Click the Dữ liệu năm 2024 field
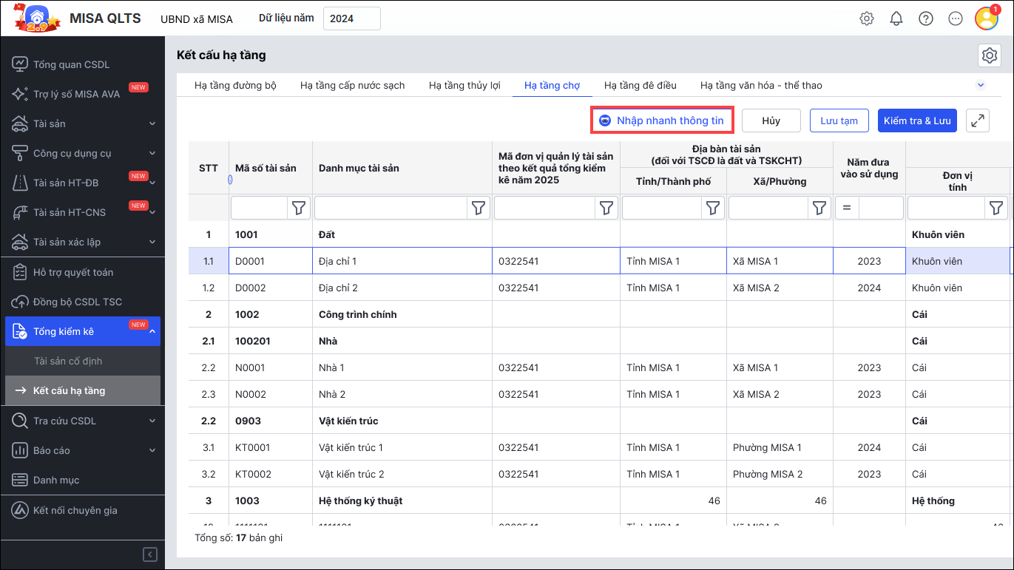Screen dimensions: 1014x570 [x=351, y=18]
